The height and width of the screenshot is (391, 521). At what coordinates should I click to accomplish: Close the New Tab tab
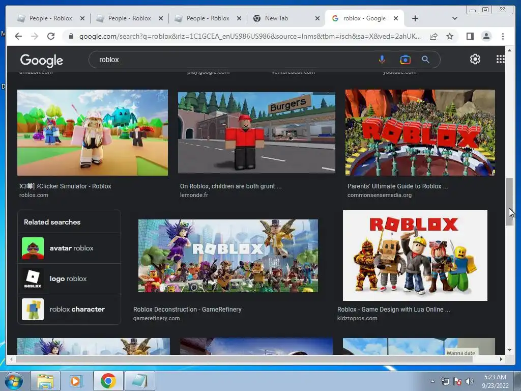point(317,18)
